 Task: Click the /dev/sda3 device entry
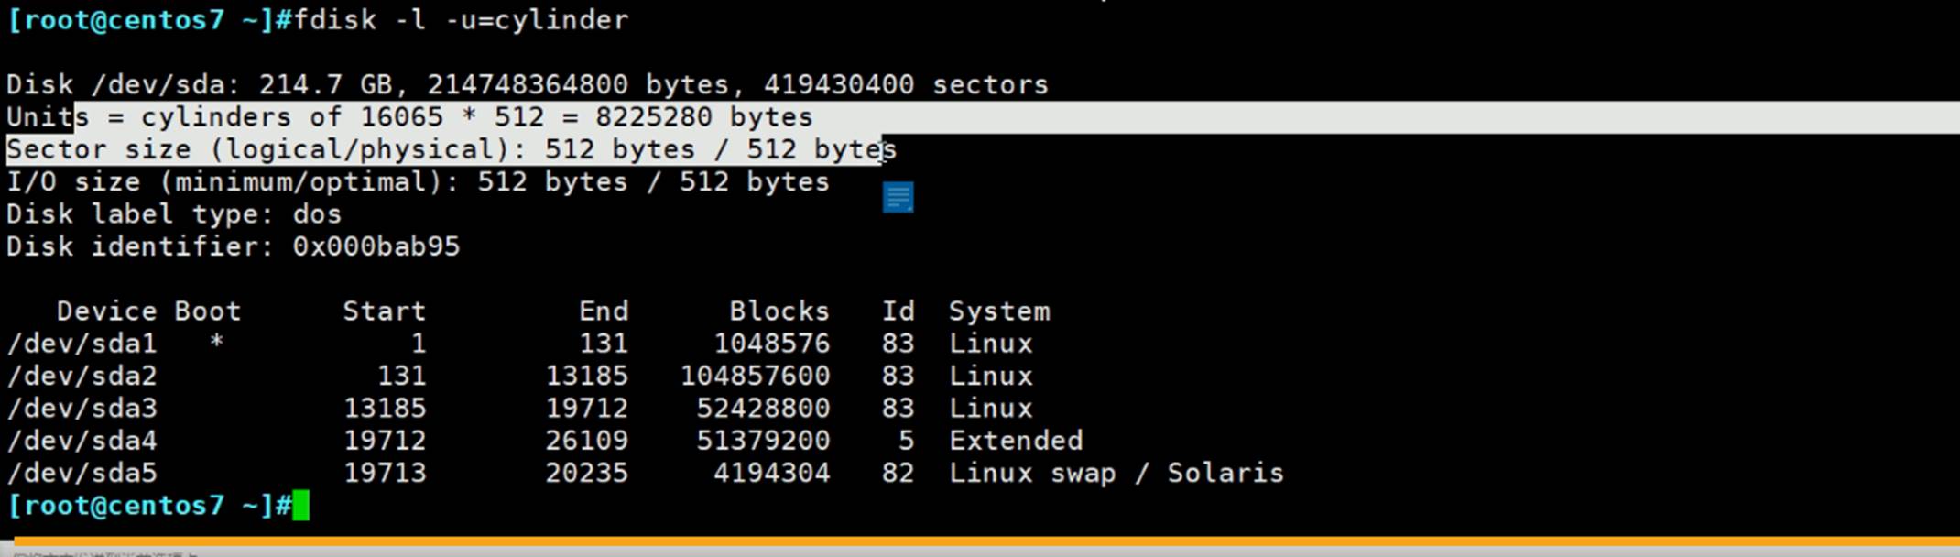pyautogui.click(x=82, y=409)
